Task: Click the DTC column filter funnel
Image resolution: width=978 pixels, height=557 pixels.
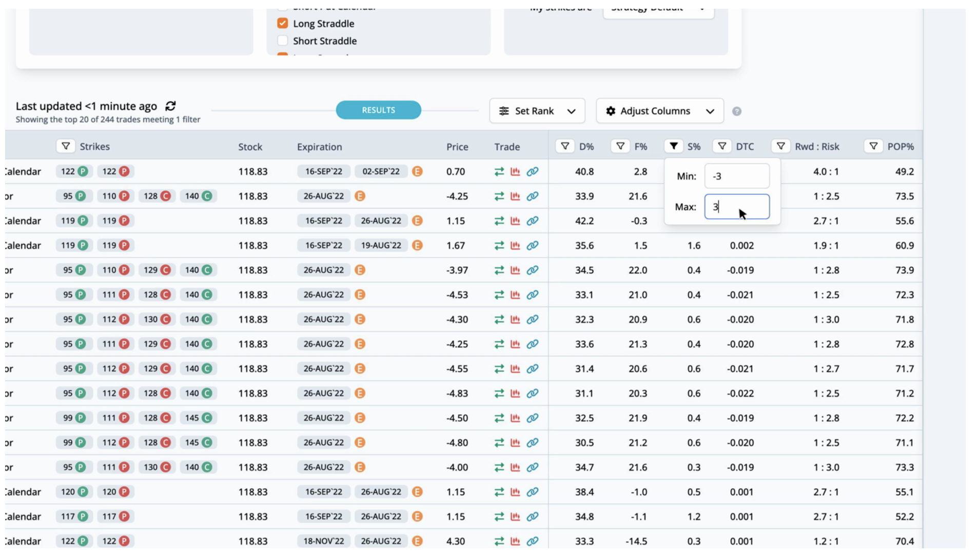Action: 721,147
